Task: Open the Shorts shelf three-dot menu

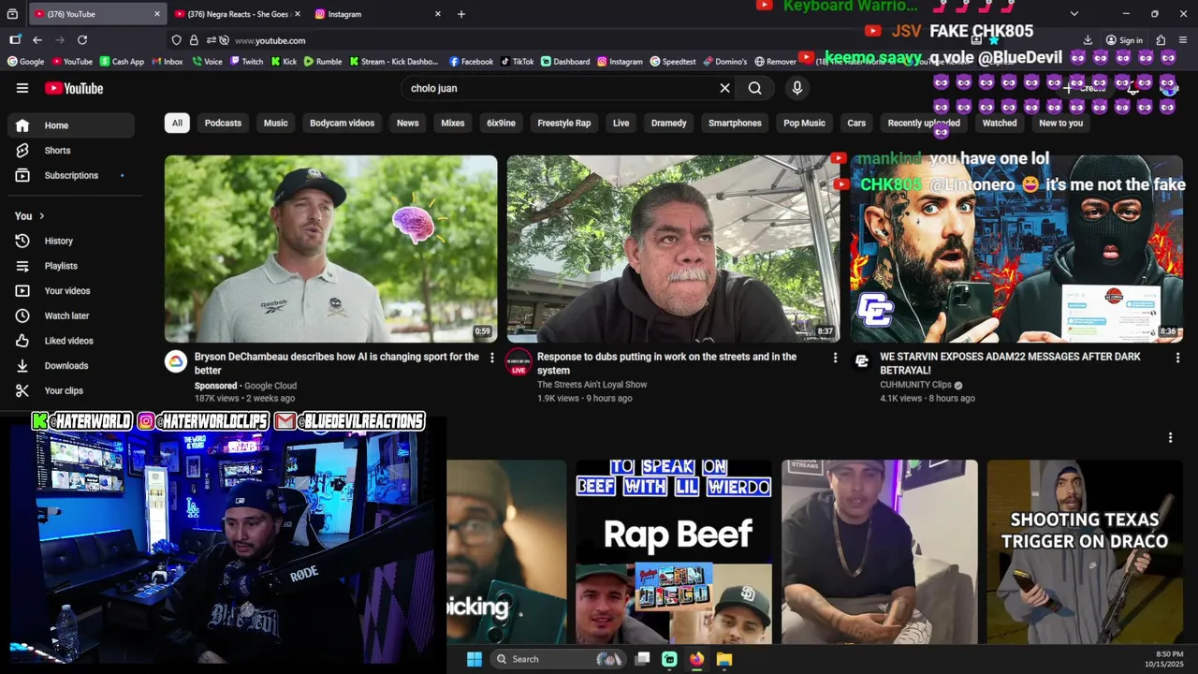Action: (x=1170, y=437)
